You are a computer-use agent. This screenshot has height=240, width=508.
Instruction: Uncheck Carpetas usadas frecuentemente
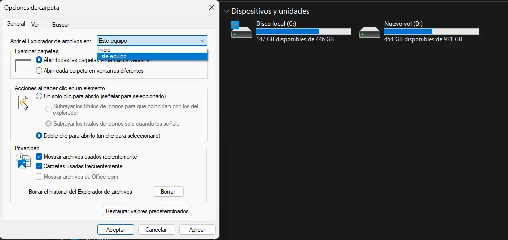click(x=39, y=166)
